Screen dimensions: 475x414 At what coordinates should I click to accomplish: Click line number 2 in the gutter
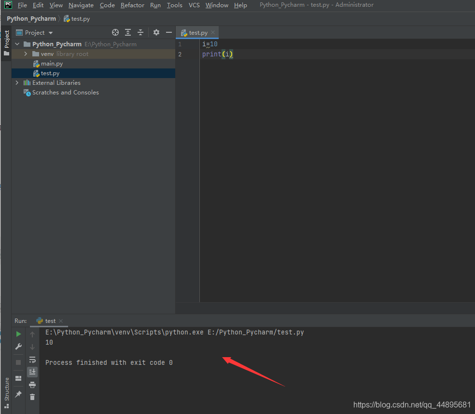[180, 54]
